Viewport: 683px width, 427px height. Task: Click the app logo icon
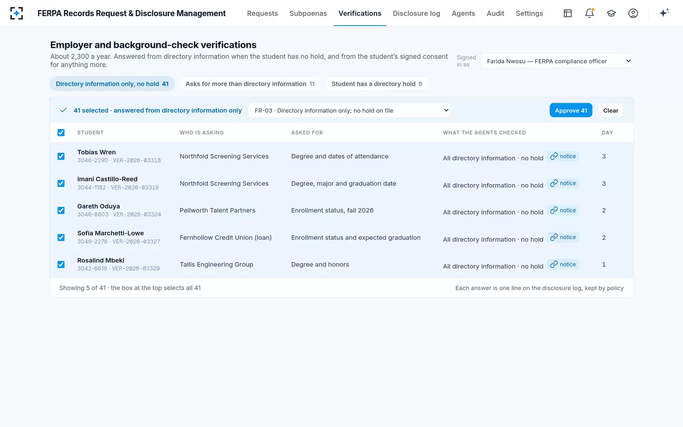[17, 13]
